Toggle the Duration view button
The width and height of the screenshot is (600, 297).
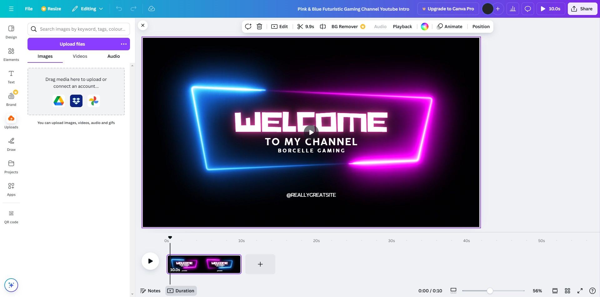tap(181, 291)
